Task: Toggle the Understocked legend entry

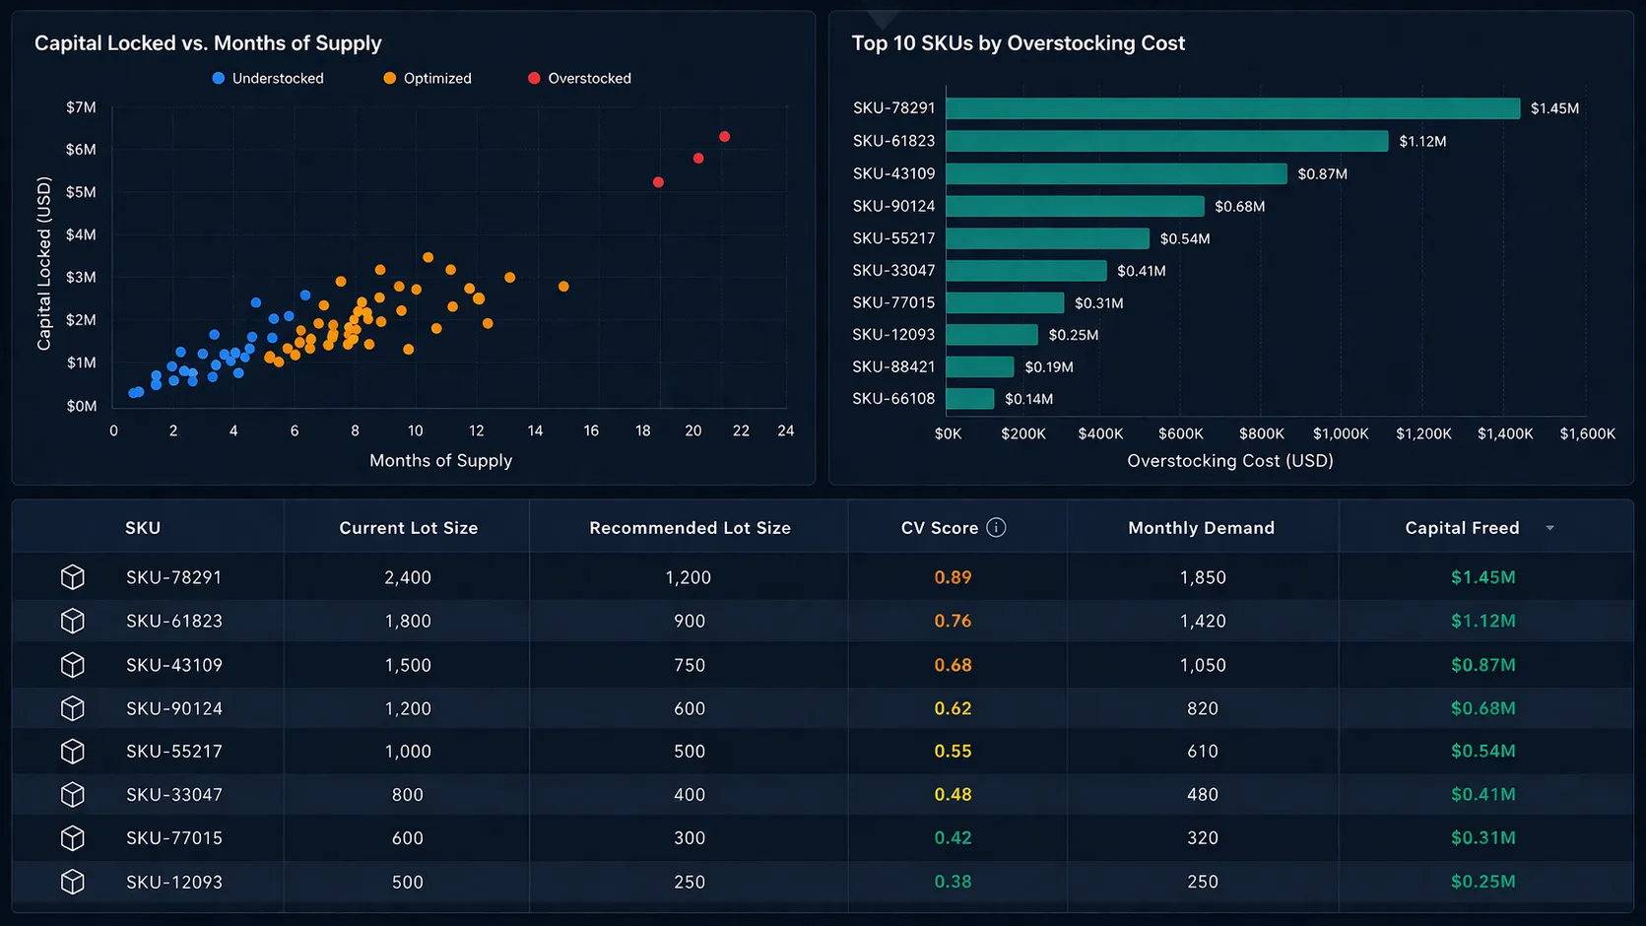Action: [x=267, y=78]
